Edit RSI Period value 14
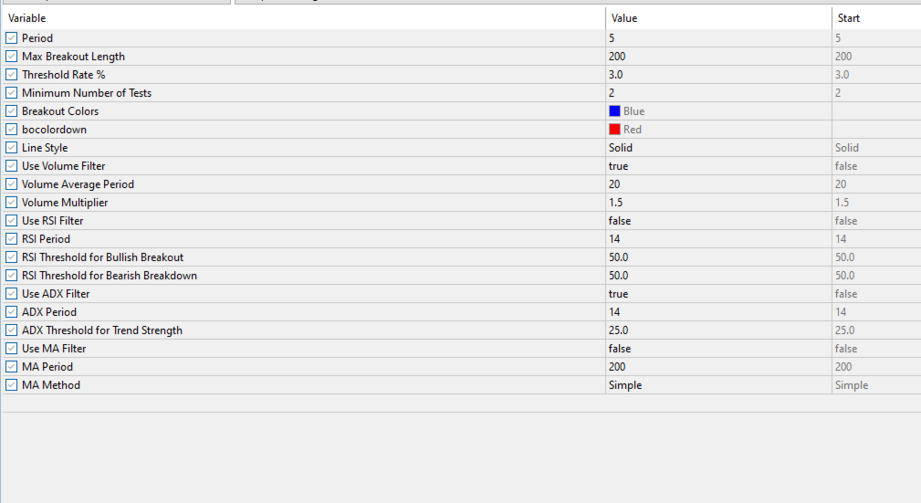Image resolution: width=921 pixels, height=503 pixels. click(x=718, y=238)
